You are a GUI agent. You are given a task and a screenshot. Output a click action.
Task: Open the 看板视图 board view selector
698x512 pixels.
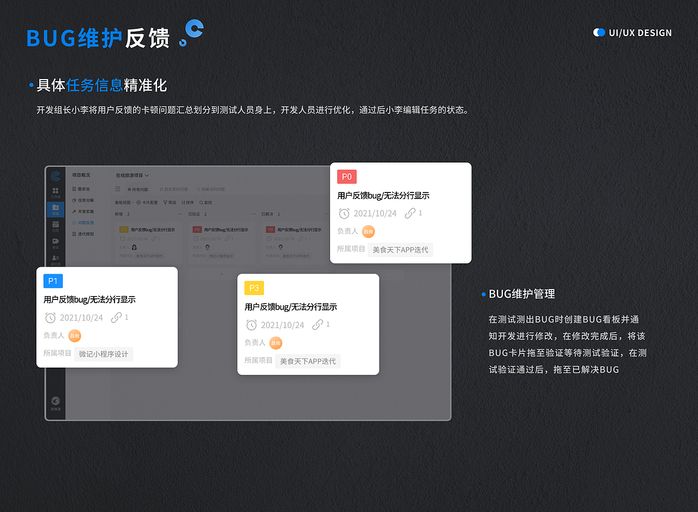coord(123,202)
